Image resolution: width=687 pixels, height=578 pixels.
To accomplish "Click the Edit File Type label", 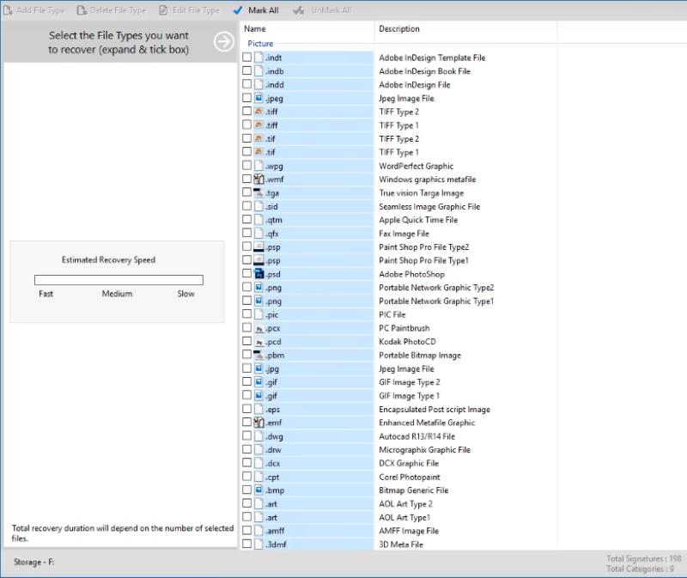I will 196,10.
